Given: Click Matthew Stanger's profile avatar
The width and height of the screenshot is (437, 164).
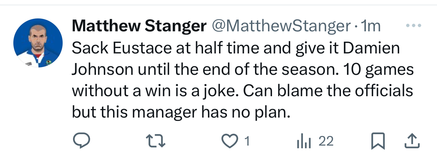Looking at the screenshot, I should pos(38,43).
